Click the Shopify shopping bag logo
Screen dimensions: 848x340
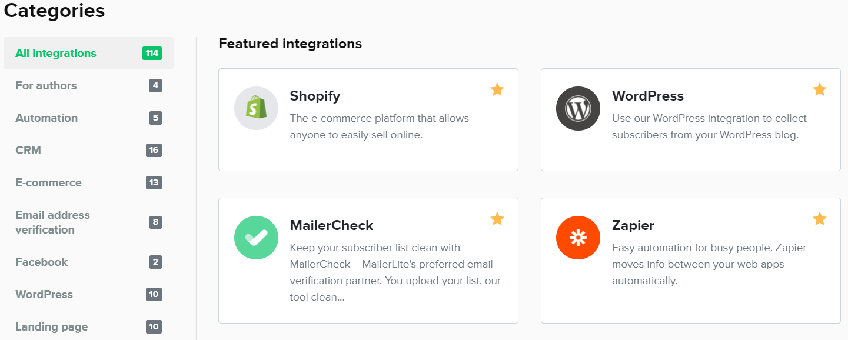(256, 108)
